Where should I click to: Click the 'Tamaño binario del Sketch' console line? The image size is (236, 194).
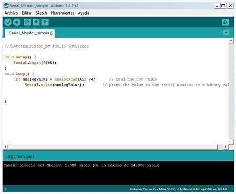pos(82,165)
